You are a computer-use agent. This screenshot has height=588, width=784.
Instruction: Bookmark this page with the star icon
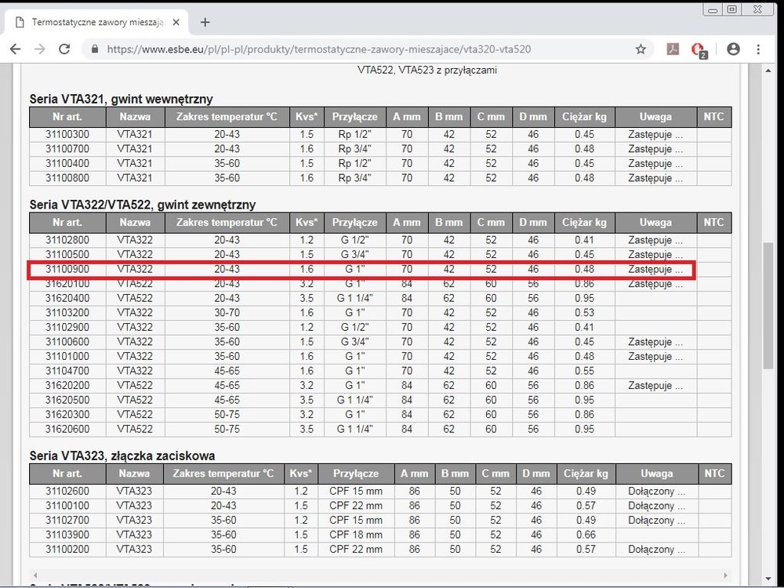(641, 49)
